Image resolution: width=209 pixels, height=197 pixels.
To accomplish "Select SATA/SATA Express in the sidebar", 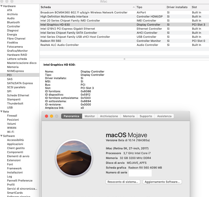I will [20, 83].
